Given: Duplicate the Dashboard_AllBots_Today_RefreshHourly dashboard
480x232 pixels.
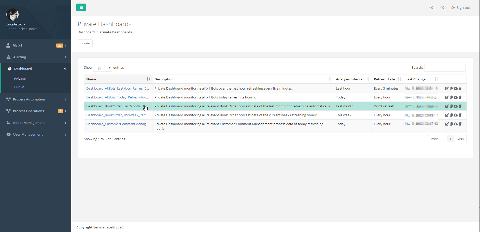Looking at the screenshot, I should [451, 97].
